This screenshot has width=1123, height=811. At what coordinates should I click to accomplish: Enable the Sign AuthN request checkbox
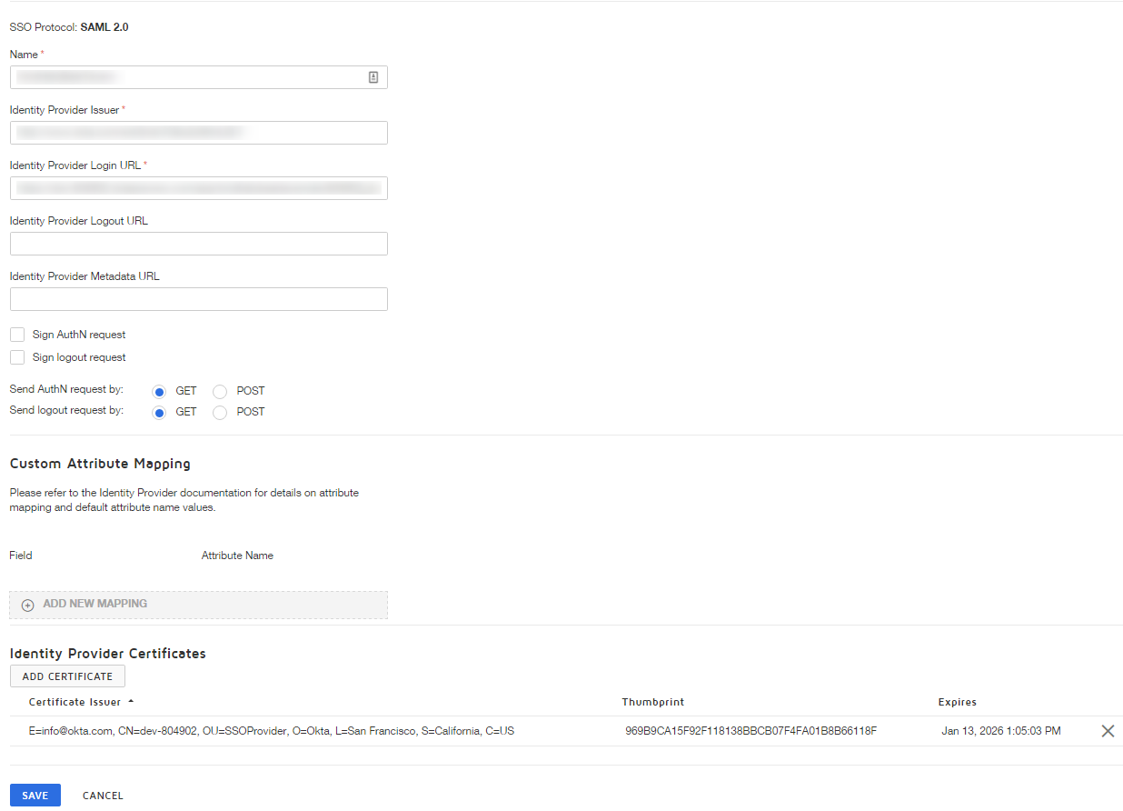point(16,334)
